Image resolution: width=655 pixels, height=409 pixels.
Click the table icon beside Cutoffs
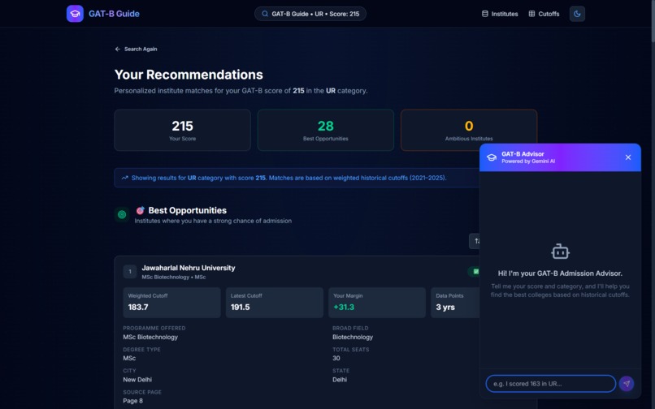531,14
